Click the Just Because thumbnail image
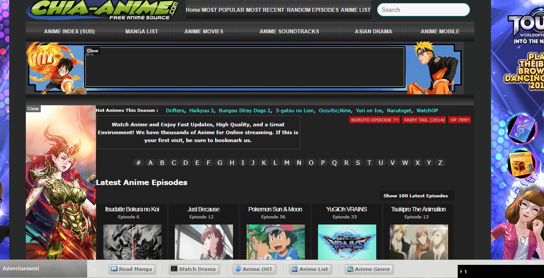The width and height of the screenshot is (544, 278). 204,242
